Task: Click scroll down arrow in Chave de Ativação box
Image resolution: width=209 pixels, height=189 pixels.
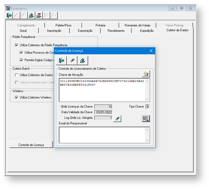Action: 147,99
